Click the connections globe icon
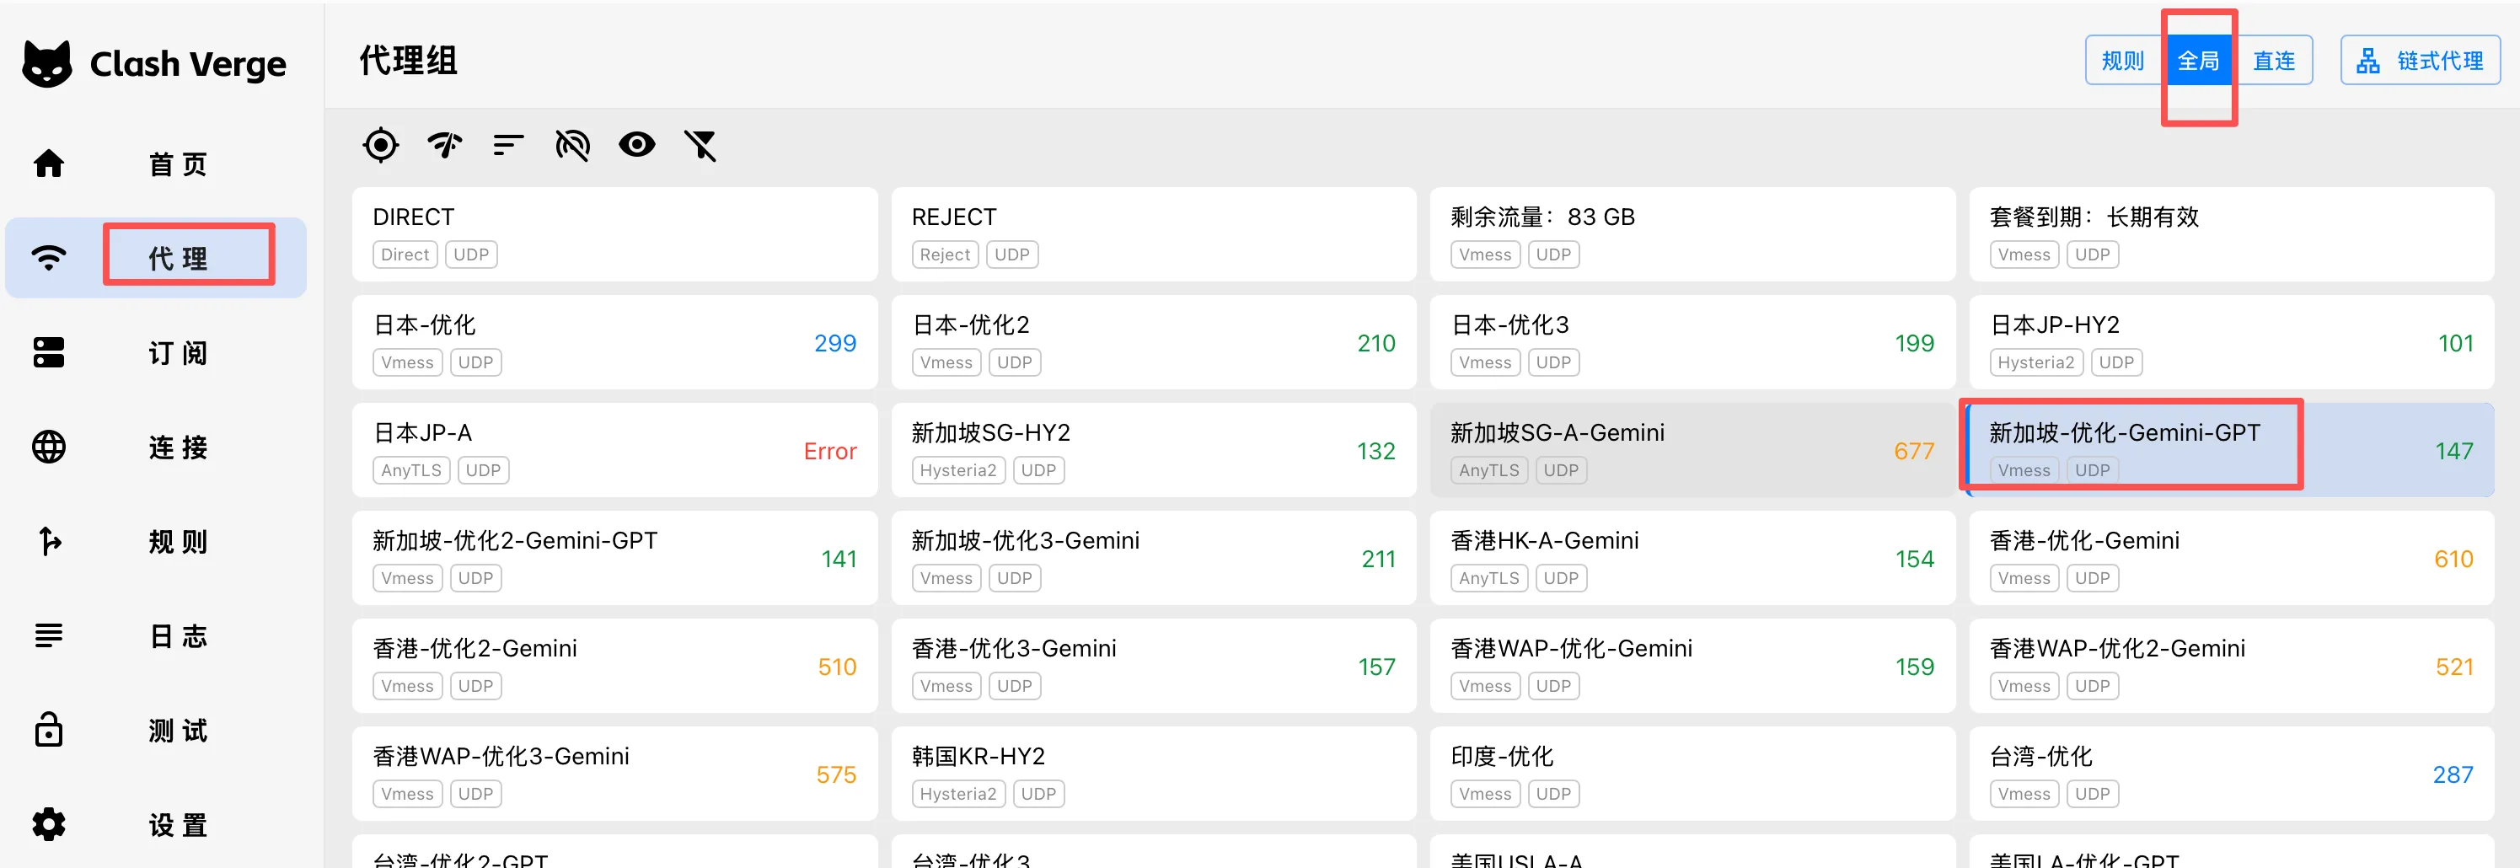Image resolution: width=2520 pixels, height=868 pixels. click(x=49, y=447)
